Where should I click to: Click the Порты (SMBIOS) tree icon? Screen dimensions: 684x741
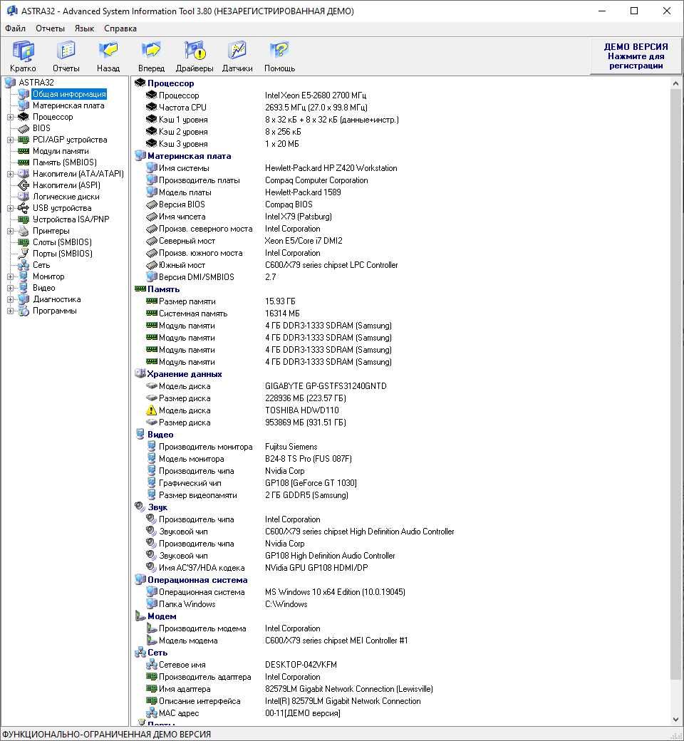click(24, 254)
